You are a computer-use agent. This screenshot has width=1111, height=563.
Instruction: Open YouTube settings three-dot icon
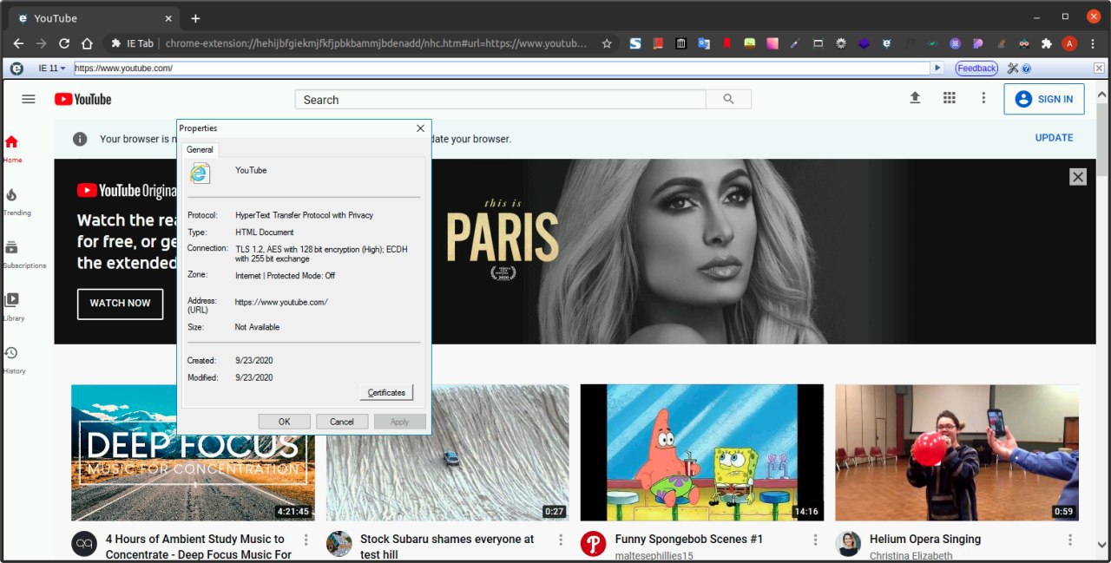point(983,98)
